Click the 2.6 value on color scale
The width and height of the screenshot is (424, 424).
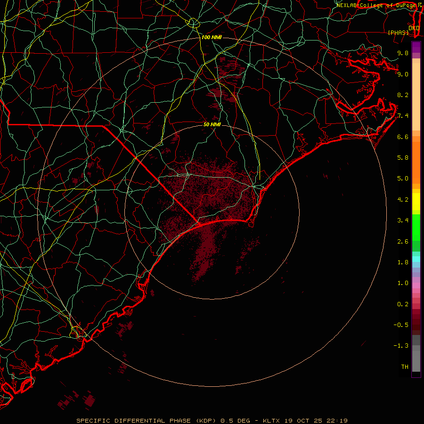point(403,242)
